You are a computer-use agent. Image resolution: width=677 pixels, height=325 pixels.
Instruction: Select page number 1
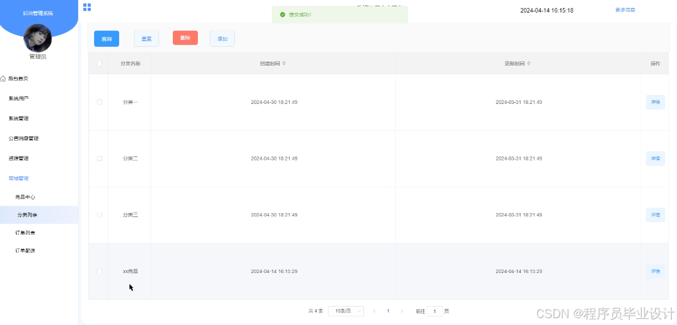(388, 311)
